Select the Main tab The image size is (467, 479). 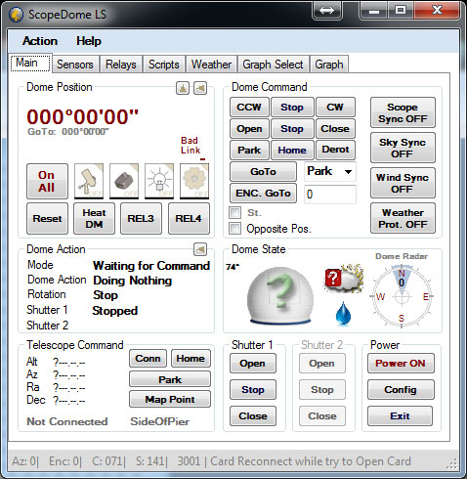point(29,63)
